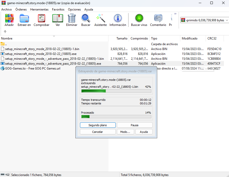Click status text 'Seleccionado 1 fichero, 764,056 bytes'
229x177 pixels.
(x=36, y=175)
